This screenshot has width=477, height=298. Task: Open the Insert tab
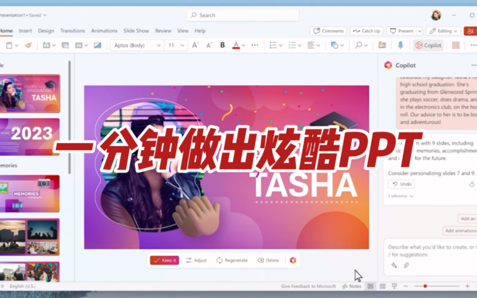click(x=25, y=31)
